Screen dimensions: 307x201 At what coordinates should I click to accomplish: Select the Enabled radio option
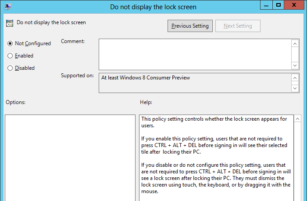pyautogui.click(x=10, y=56)
